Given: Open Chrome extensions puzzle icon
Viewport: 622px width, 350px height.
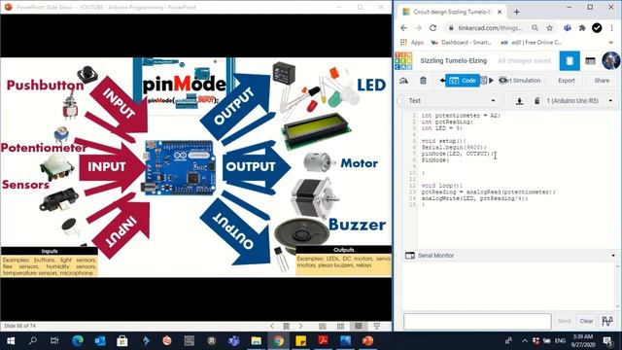Looking at the screenshot, I should coord(582,28).
